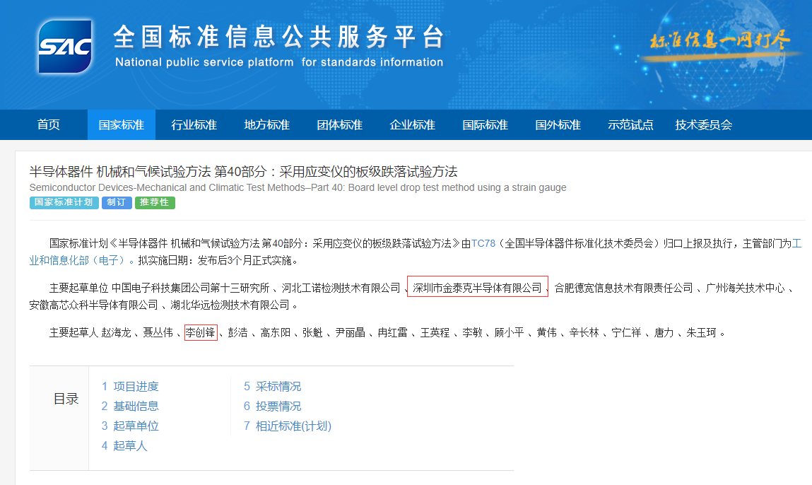
Task: Jump to 2 基础信息 section
Action: coord(130,407)
